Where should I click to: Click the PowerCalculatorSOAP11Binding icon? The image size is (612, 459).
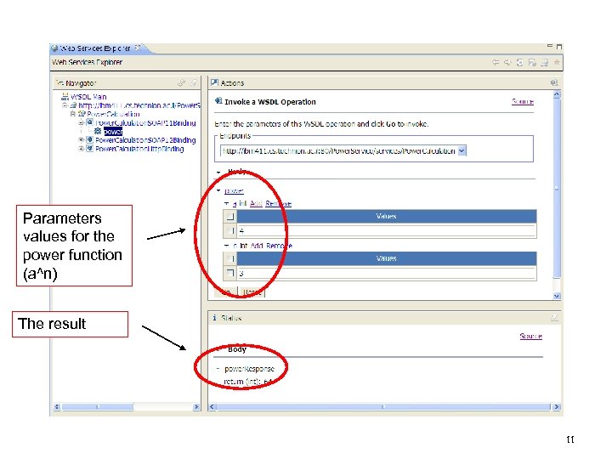90,122
